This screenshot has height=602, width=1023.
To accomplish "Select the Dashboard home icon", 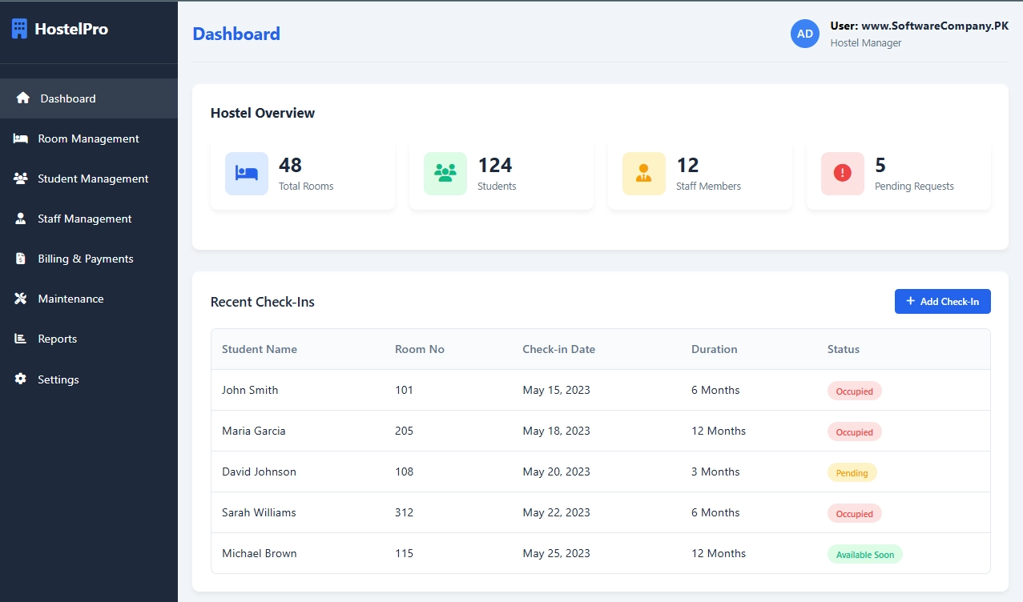I will click(x=21, y=98).
